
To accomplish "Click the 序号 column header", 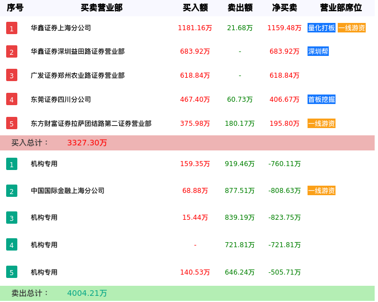I will (15, 8).
